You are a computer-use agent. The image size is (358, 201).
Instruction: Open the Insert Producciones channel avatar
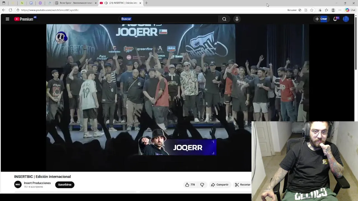pos(18,185)
